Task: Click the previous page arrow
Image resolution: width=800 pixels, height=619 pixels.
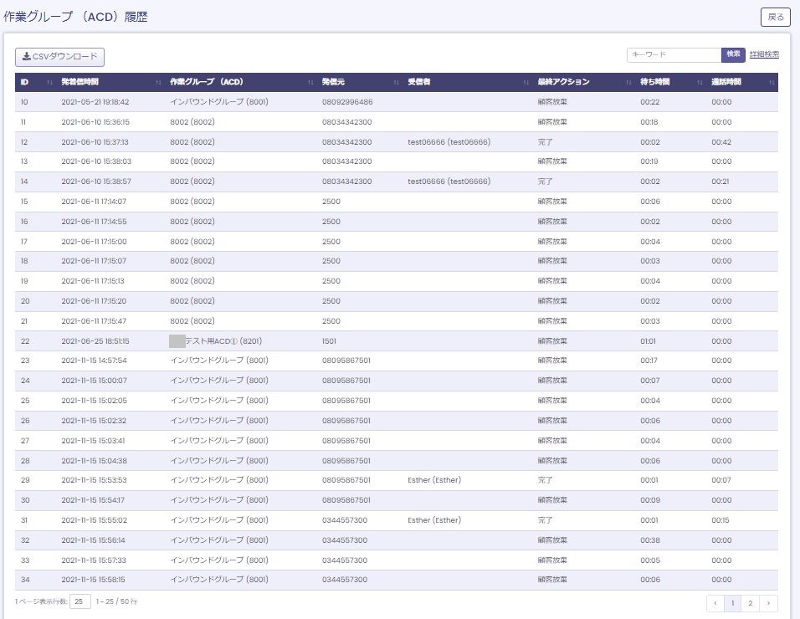Action: [715, 602]
